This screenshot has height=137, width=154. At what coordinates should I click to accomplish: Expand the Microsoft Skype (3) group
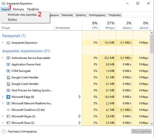click(3, 116)
